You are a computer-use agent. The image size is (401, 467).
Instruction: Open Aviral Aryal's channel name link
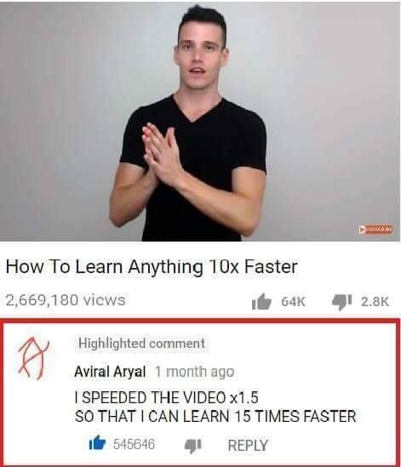(x=110, y=372)
